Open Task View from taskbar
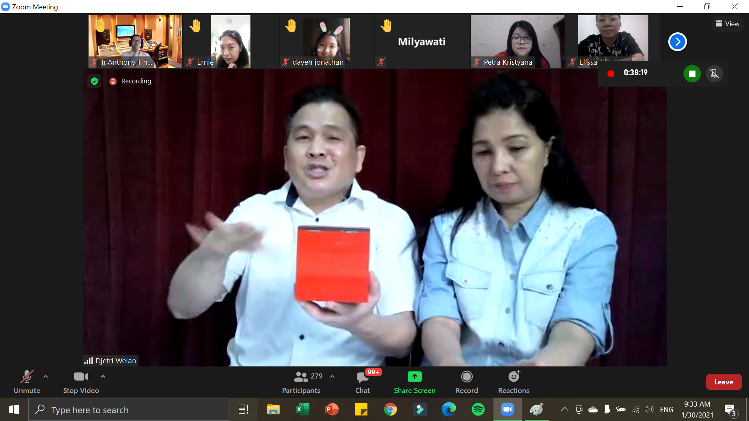The width and height of the screenshot is (749, 421). (243, 410)
